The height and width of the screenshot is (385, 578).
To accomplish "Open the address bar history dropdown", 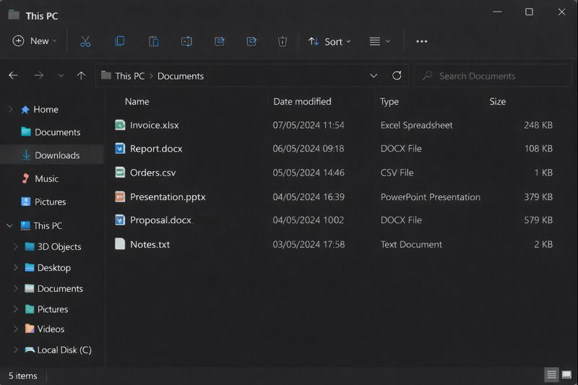I will 374,76.
